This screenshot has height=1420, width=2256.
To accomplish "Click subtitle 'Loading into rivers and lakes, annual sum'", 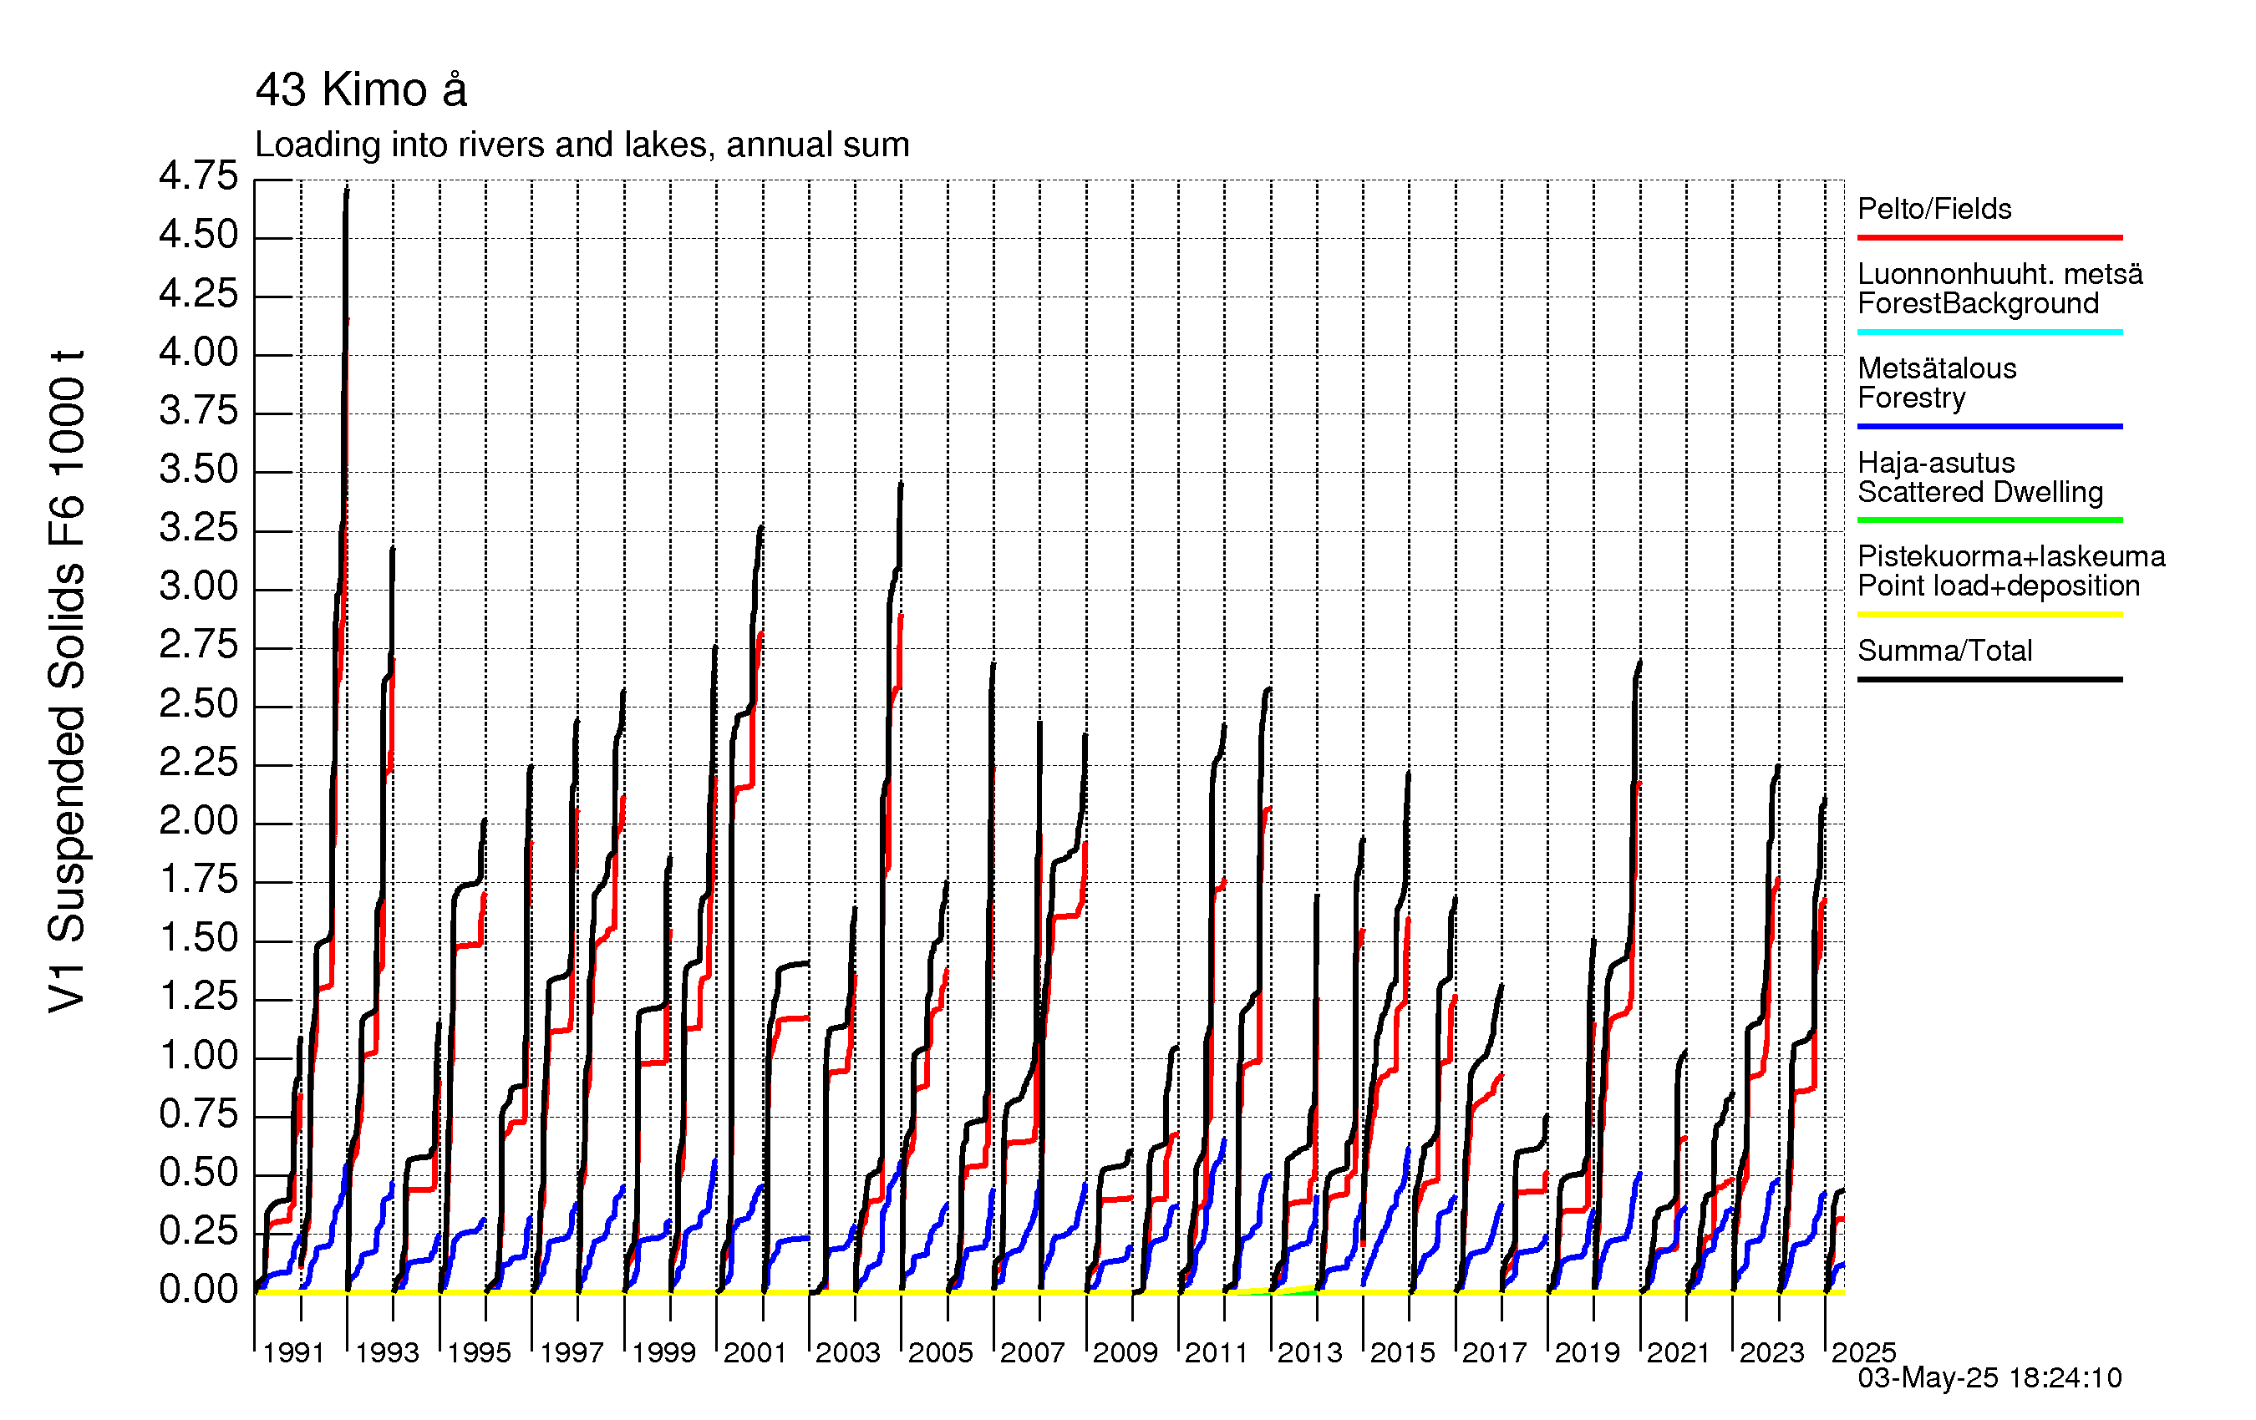I will 582,145.
